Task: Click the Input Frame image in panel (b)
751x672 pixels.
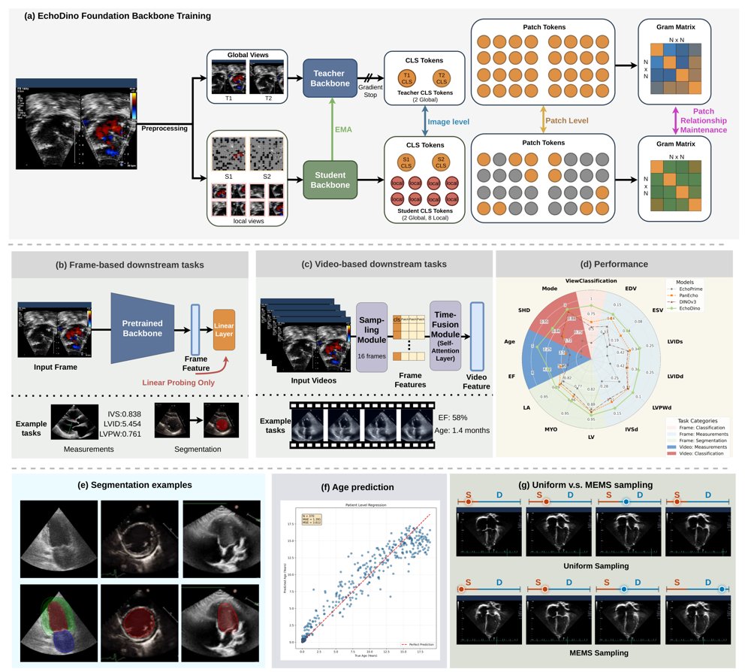Action: [55, 330]
